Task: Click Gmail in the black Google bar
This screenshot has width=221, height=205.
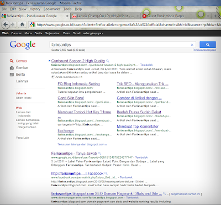Action: point(76,33)
